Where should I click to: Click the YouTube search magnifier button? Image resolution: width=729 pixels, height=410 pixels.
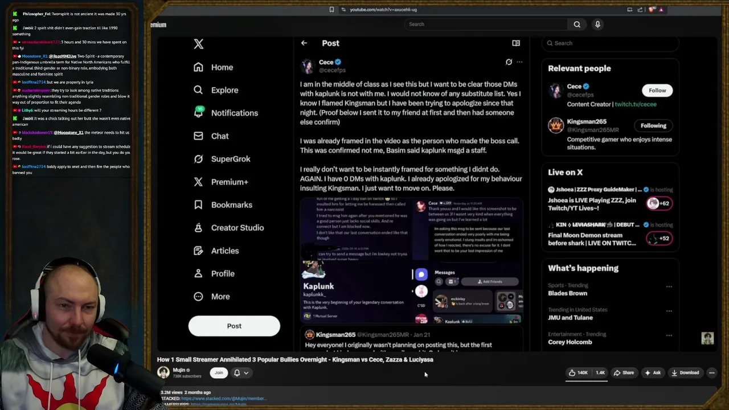point(577,24)
